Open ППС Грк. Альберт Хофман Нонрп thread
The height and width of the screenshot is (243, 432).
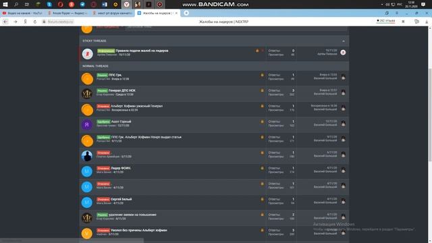pos(146,137)
